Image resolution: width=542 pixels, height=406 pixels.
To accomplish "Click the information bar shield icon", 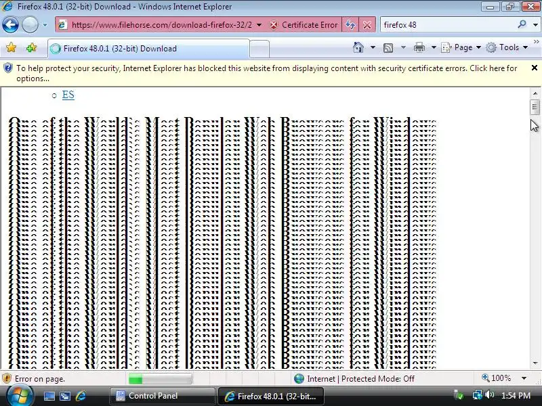I will coord(8,68).
